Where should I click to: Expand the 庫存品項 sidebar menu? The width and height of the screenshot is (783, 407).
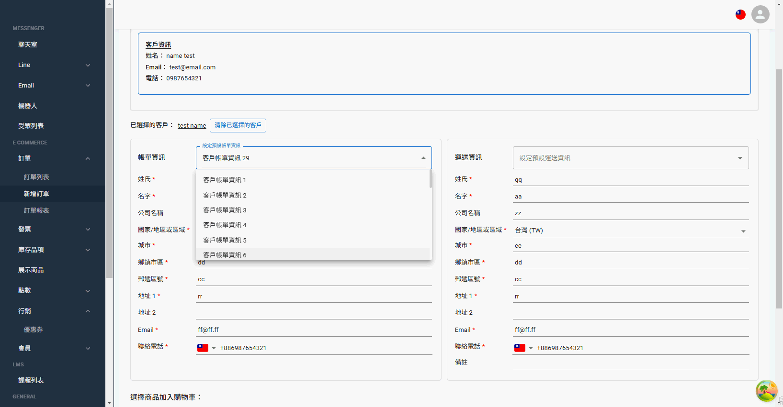pyautogui.click(x=53, y=250)
